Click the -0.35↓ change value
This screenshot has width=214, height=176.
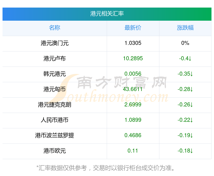click(x=185, y=74)
